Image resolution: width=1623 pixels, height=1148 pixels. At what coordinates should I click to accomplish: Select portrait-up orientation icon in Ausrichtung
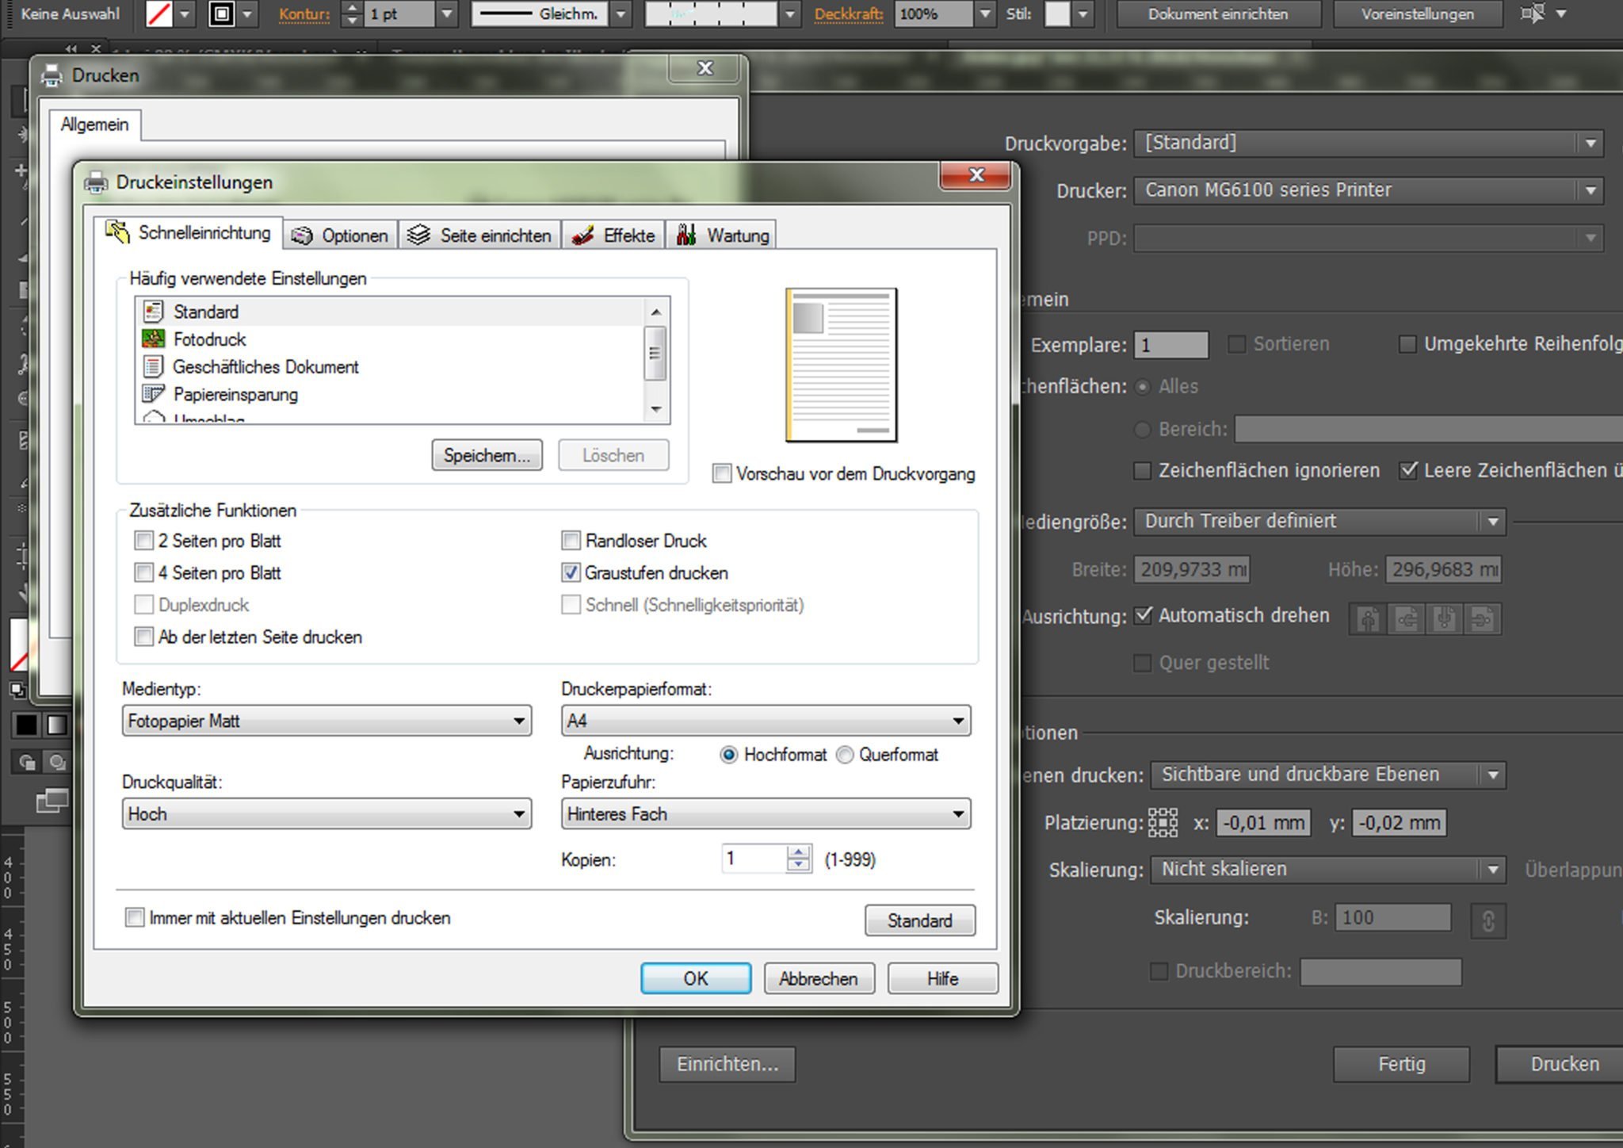[1369, 618]
